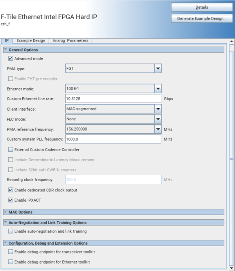Enable debug endpoint for Ethernet toolkit

pyautogui.click(x=11, y=262)
